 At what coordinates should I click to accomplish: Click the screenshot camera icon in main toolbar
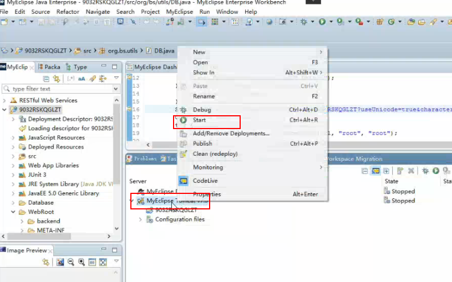(282, 22)
